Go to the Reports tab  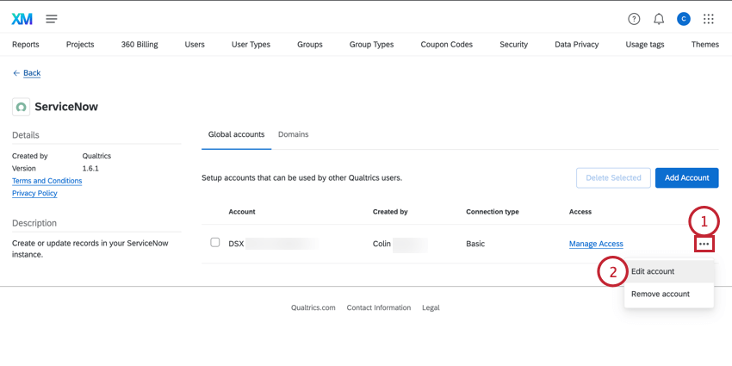[x=26, y=44]
